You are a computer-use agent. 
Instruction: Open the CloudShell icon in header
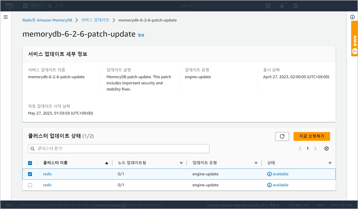pyautogui.click(x=268, y=6)
